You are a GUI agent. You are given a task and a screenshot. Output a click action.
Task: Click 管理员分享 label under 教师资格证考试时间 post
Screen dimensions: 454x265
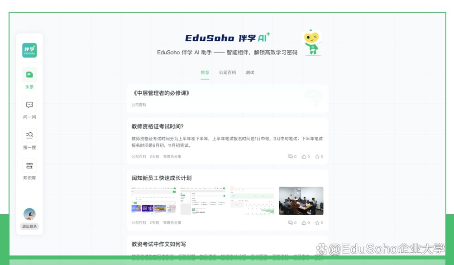[x=172, y=156]
